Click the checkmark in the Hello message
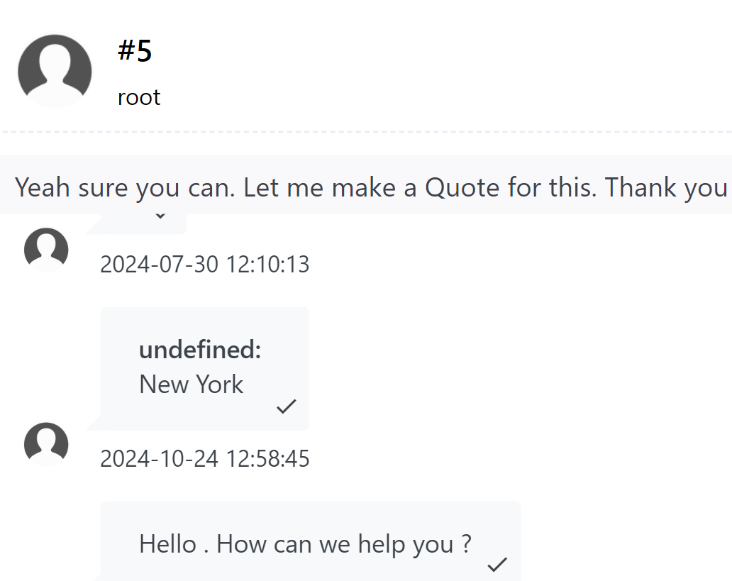The image size is (732, 581). pos(497,565)
